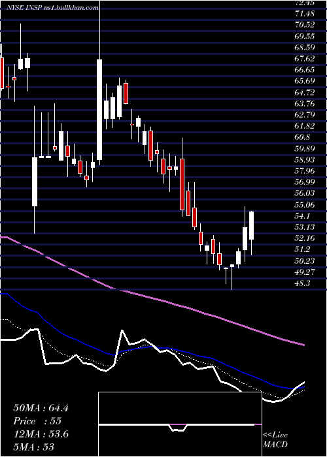Click the 51.2 price axis label
Image resolution: width=327 pixels, height=457 pixels.
[303, 250]
